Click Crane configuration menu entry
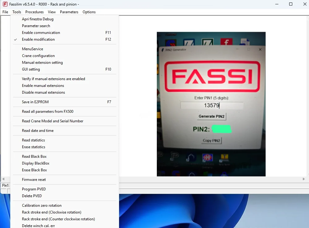This screenshot has width=309, height=228. coord(38,56)
